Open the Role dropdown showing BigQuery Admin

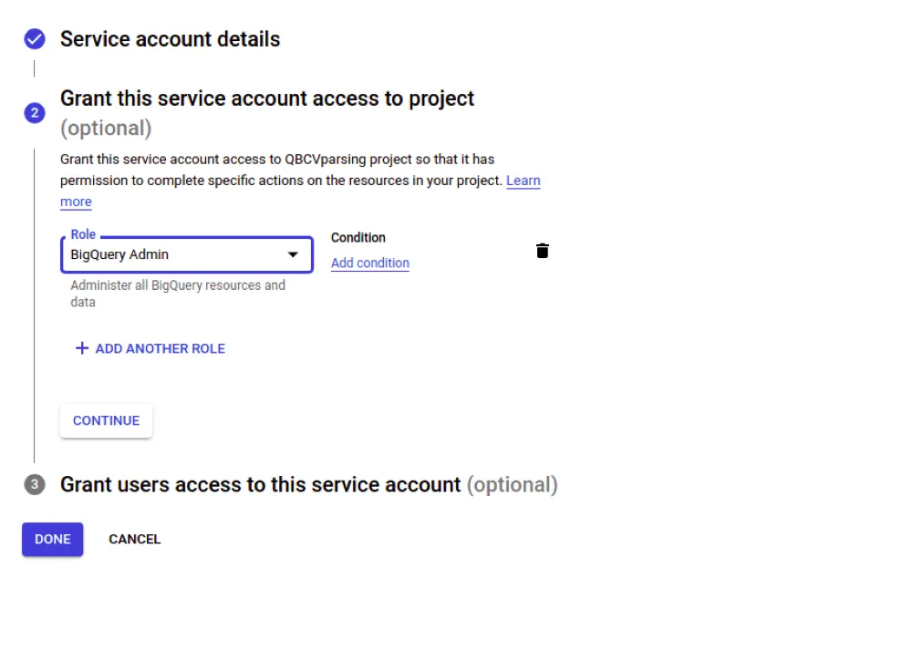pyautogui.click(x=187, y=254)
